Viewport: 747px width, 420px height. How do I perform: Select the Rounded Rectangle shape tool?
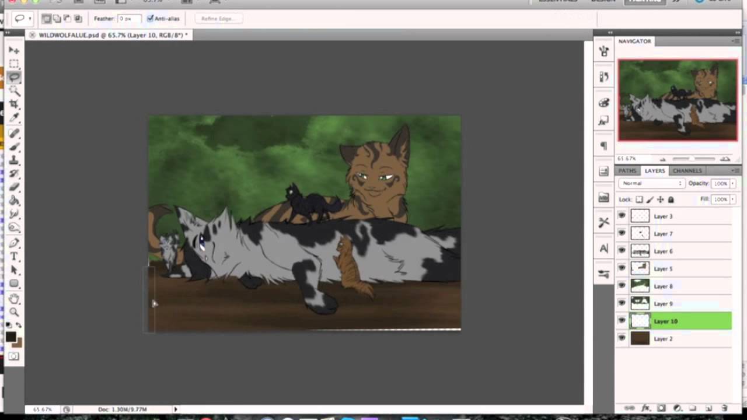click(x=14, y=283)
